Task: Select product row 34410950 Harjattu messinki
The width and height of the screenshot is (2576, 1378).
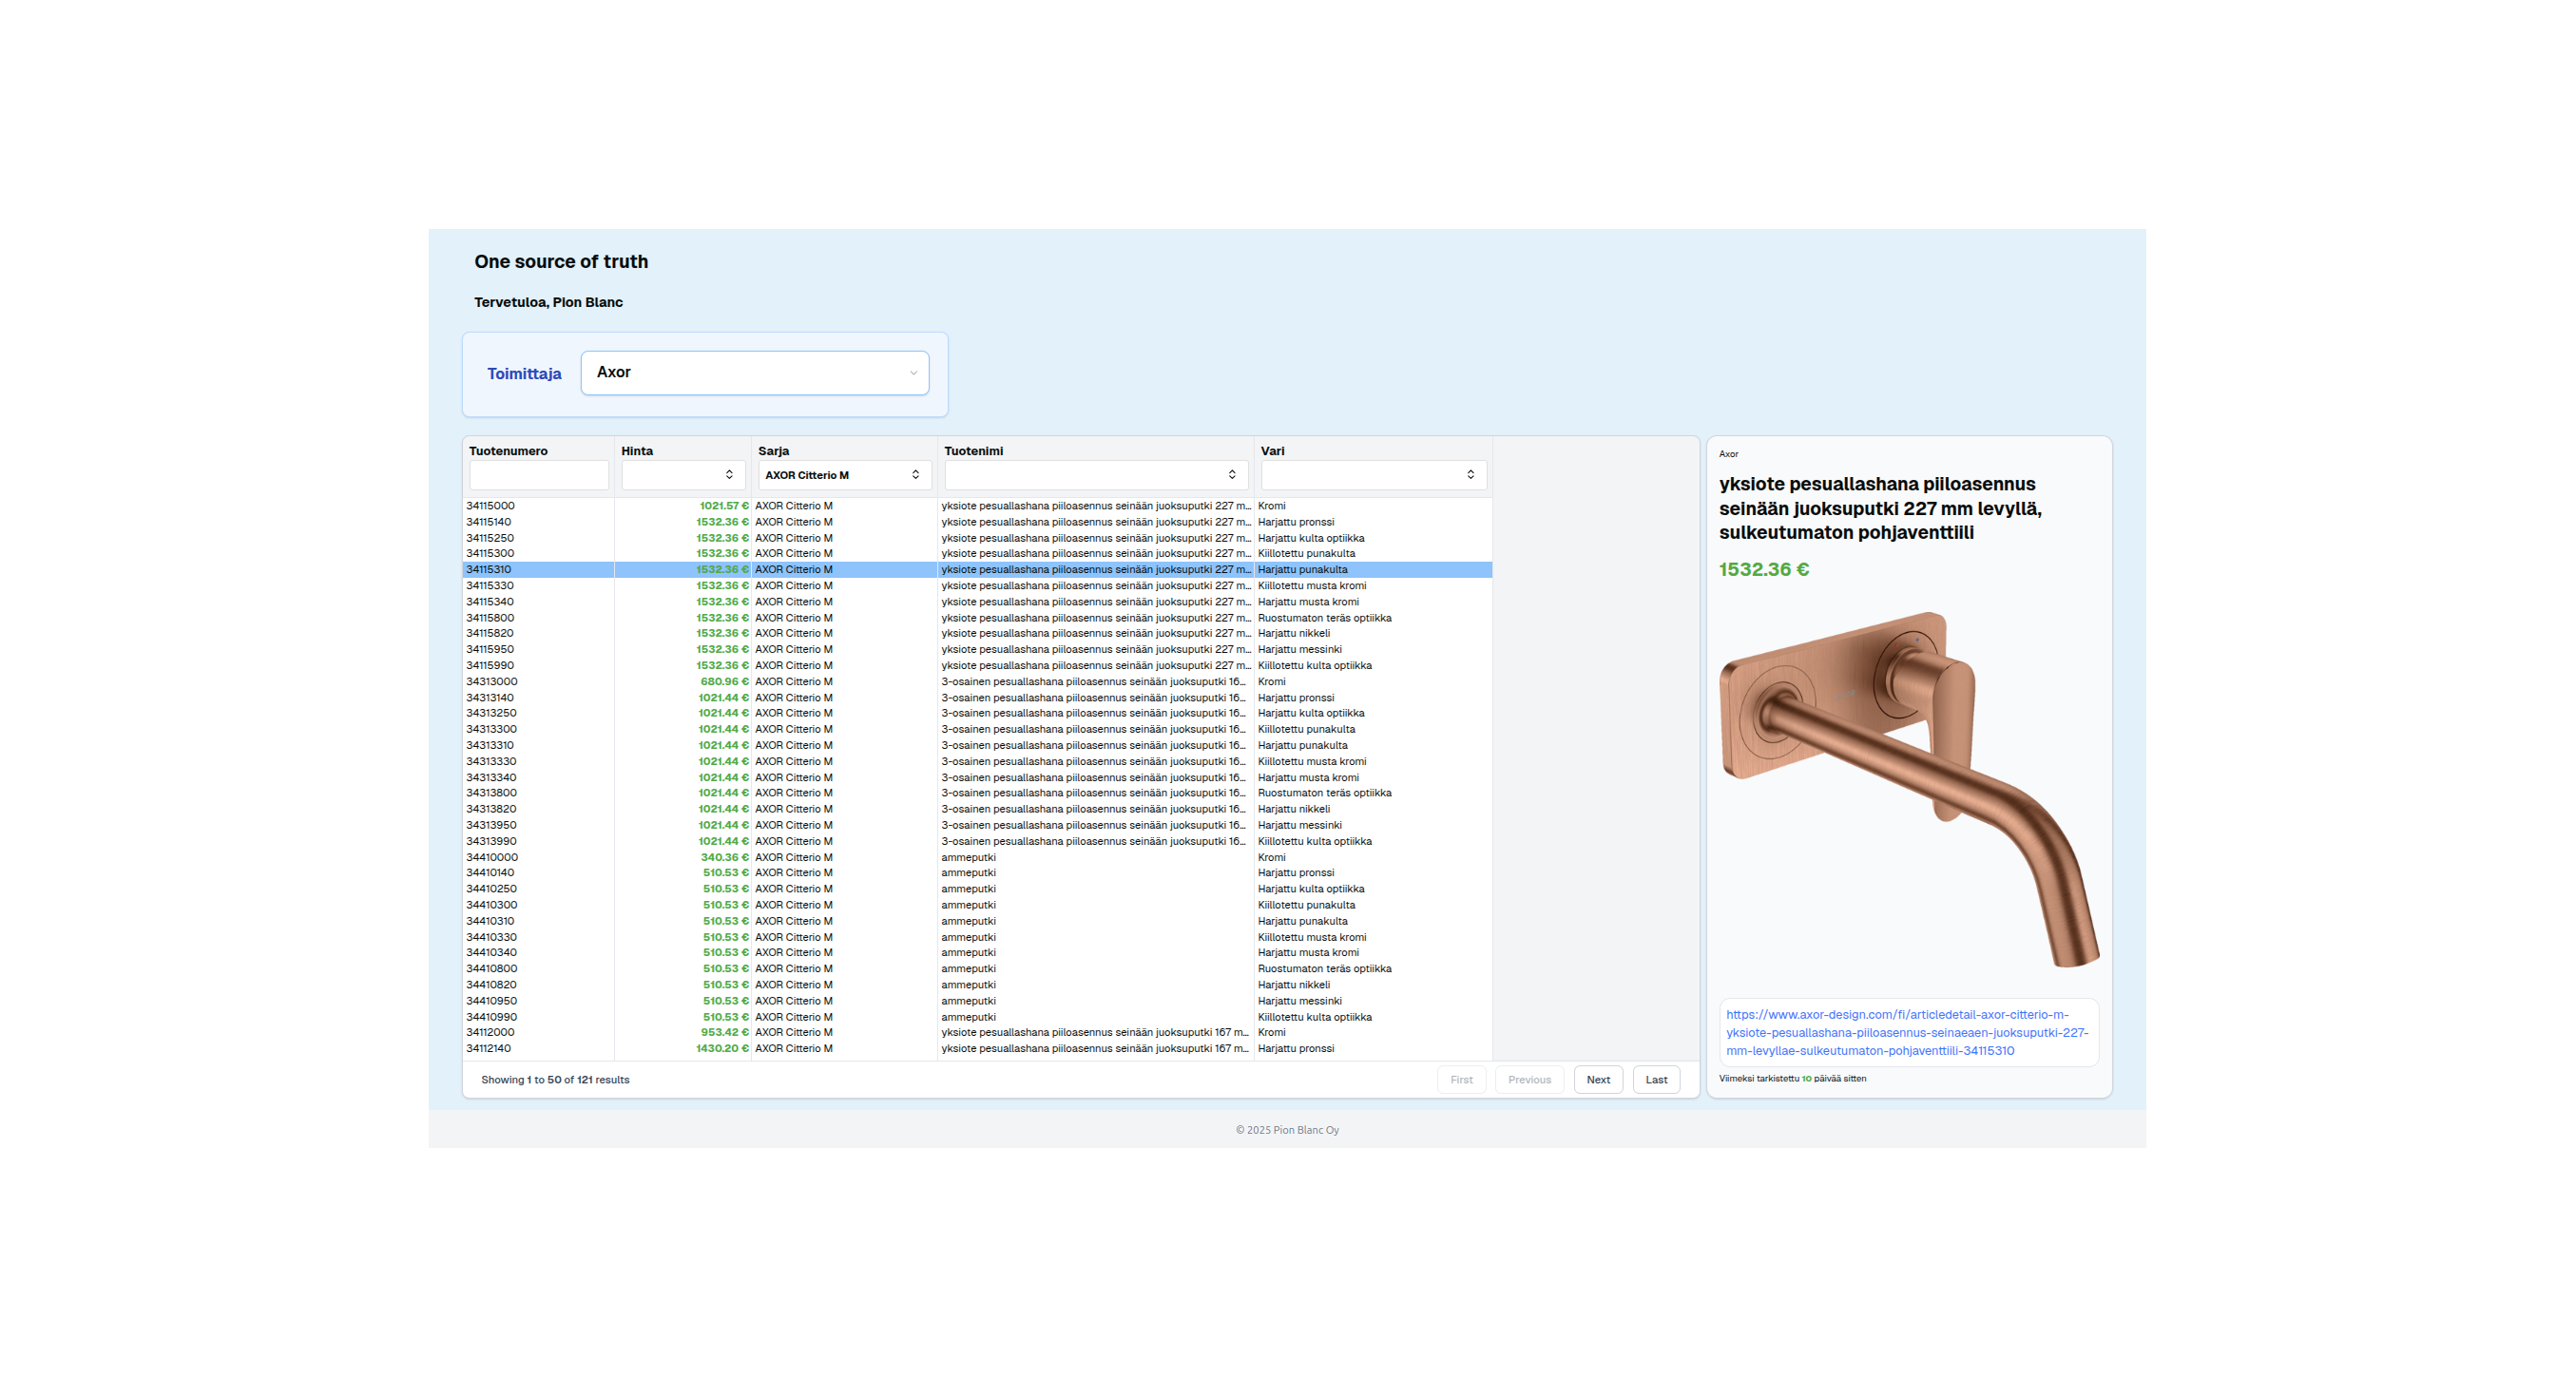Action: coord(491,1001)
